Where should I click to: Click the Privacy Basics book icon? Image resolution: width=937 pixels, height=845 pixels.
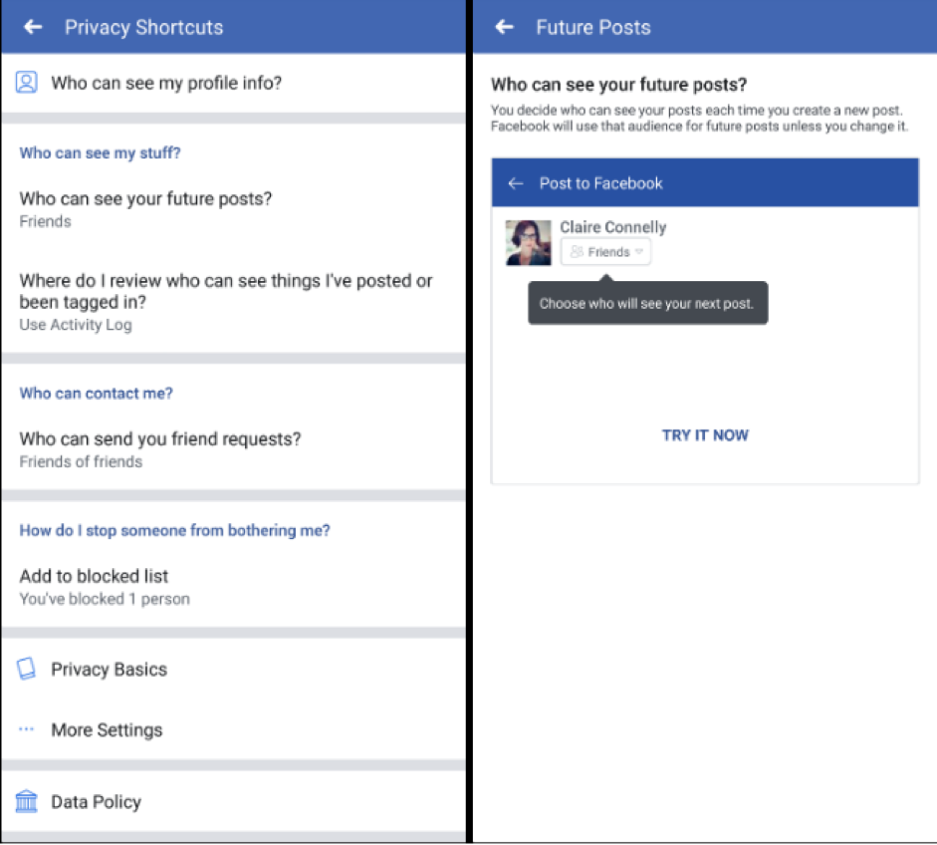[x=27, y=670]
